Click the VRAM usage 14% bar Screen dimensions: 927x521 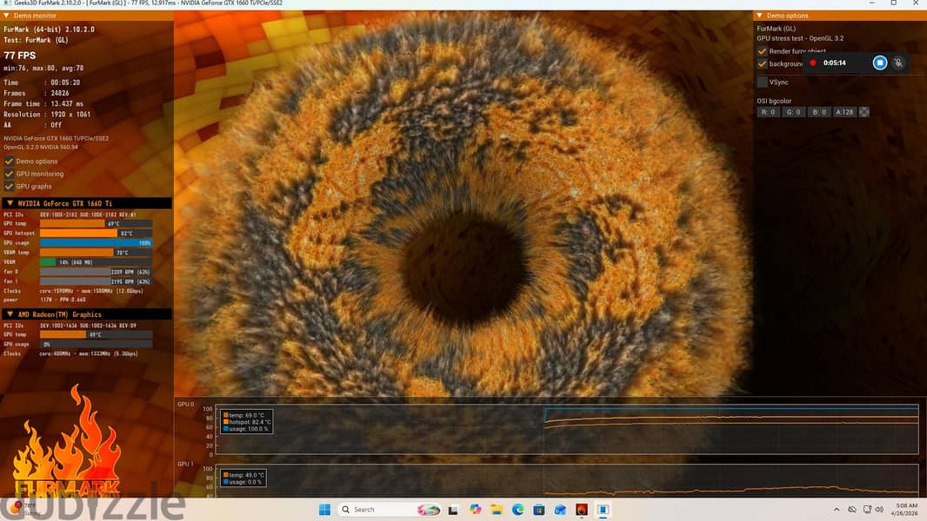pos(97,262)
